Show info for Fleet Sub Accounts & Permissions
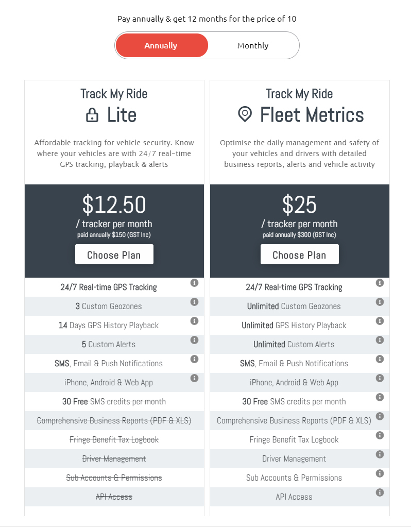 click(380, 473)
